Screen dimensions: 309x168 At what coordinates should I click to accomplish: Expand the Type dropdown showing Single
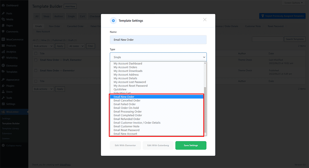[x=158, y=57]
